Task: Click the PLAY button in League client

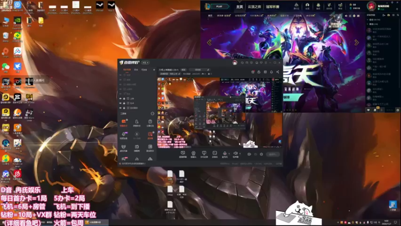Action: (x=219, y=7)
